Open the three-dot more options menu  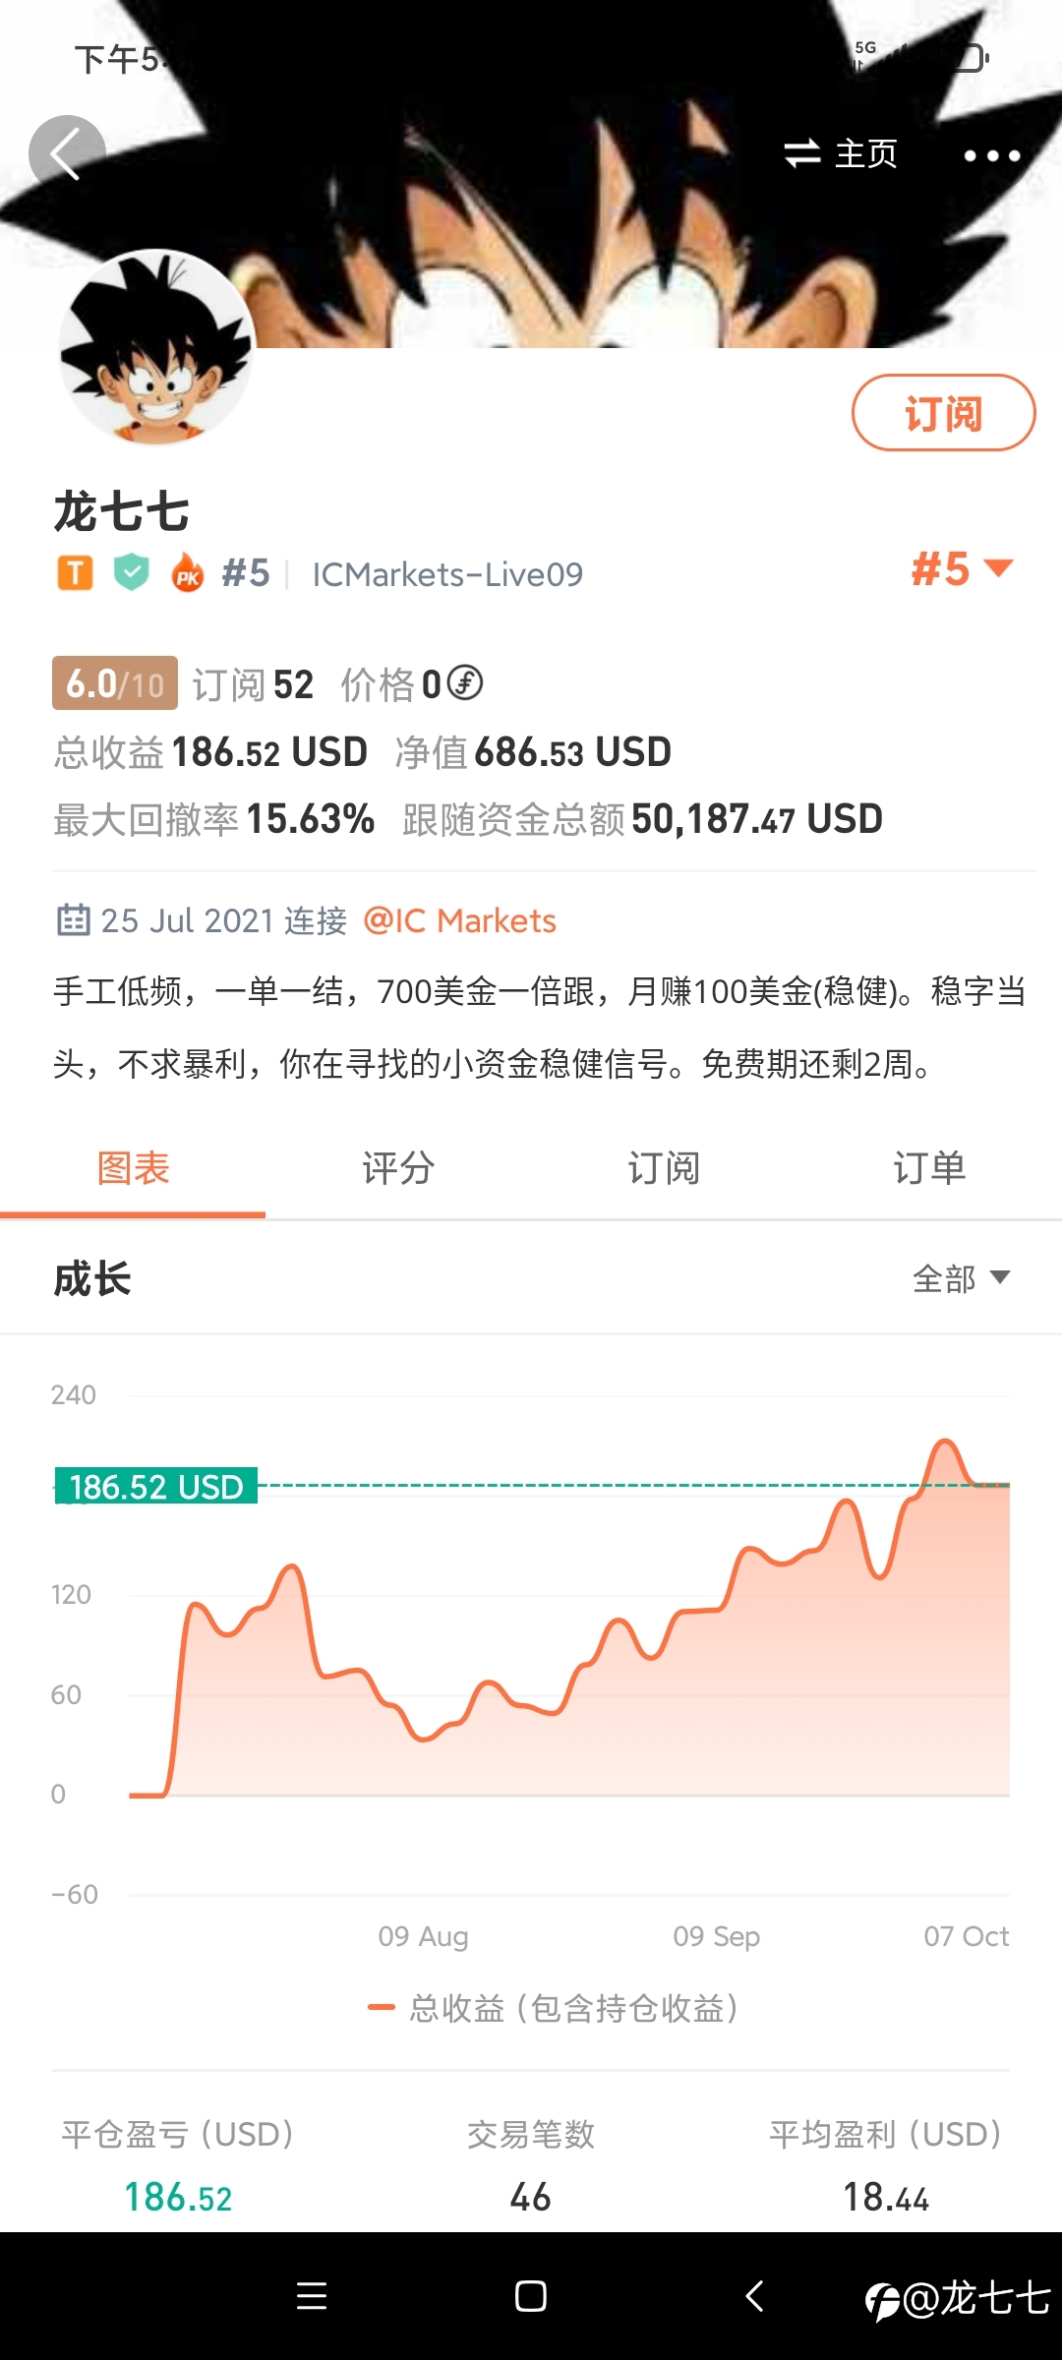point(991,155)
